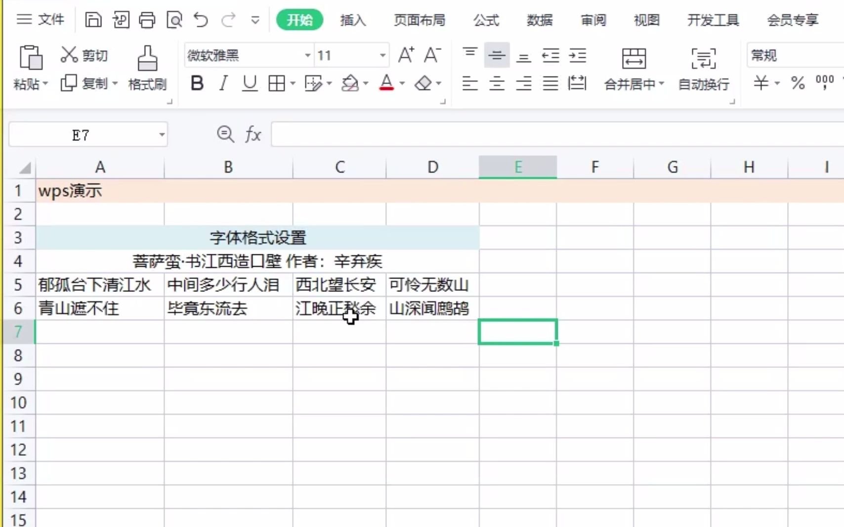Click the Increase Indent icon
844x527 pixels.
click(577, 55)
